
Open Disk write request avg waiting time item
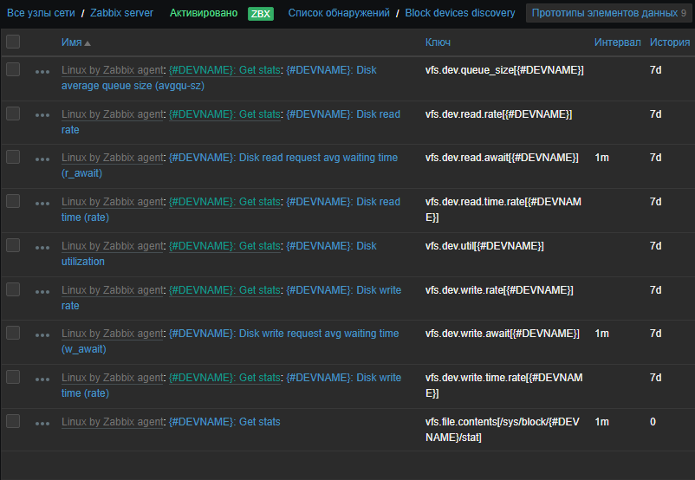coord(318,334)
